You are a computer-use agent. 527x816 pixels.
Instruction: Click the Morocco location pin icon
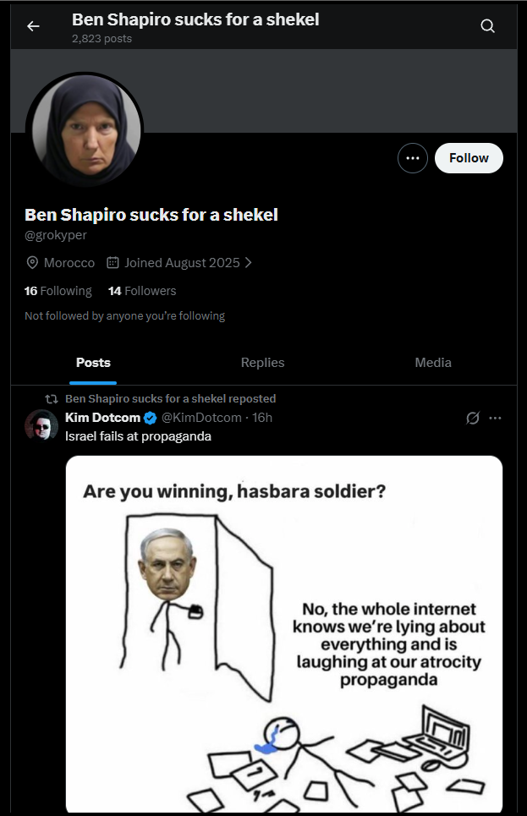pyautogui.click(x=33, y=263)
